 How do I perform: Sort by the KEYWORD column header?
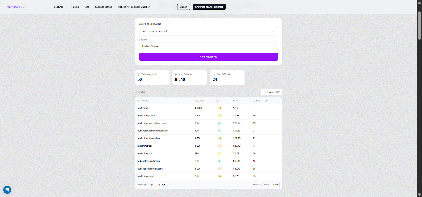tap(143, 101)
